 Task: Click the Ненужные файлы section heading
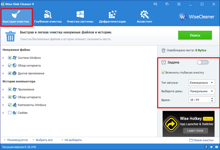click(x=16, y=50)
